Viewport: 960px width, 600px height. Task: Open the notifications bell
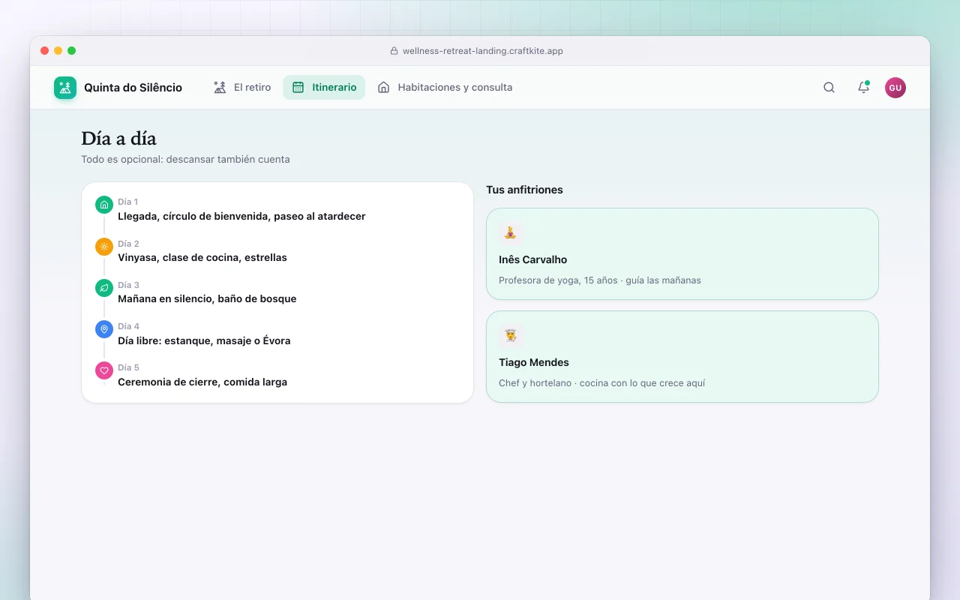point(863,88)
